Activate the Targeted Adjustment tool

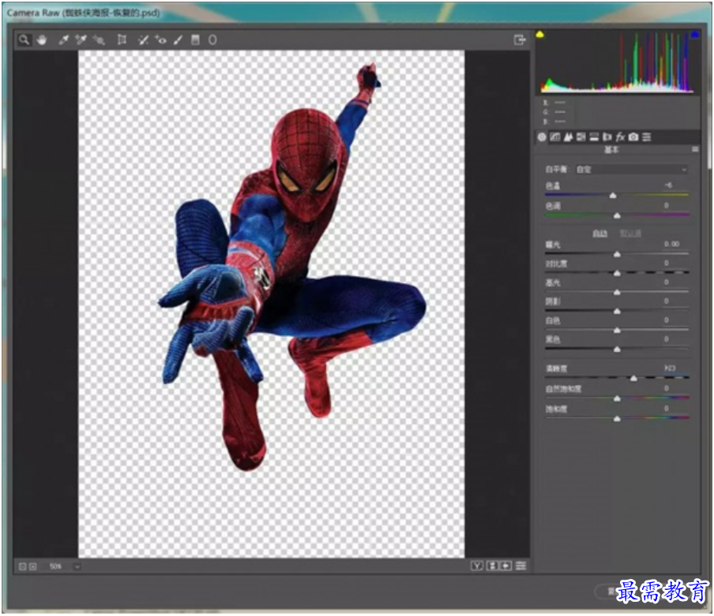click(99, 40)
